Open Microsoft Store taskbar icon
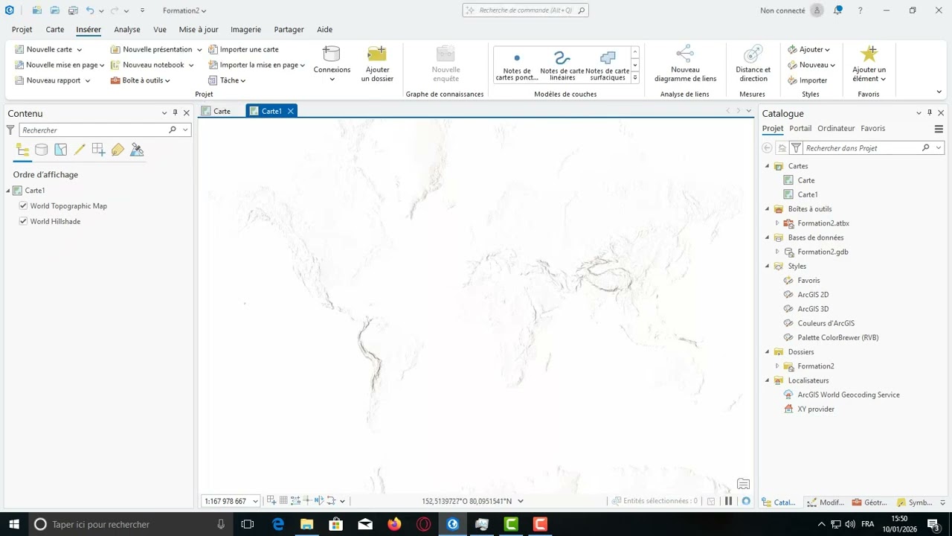 336,524
